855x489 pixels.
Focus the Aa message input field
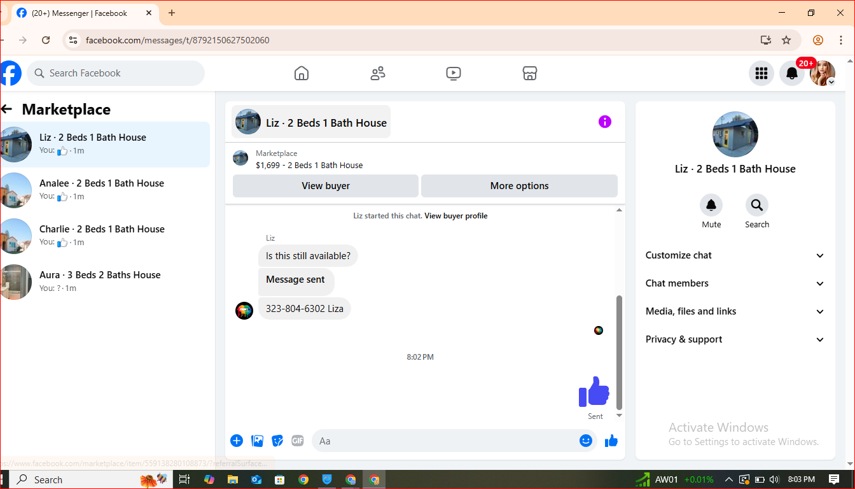(x=445, y=441)
